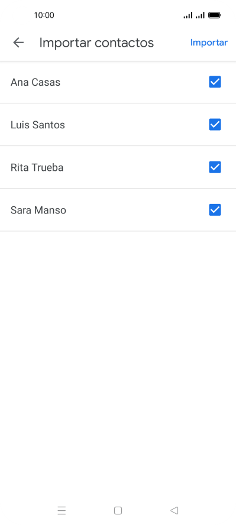The width and height of the screenshot is (236, 525).
Task: Uncheck the Ana Casas checkbox
Action: (215, 82)
